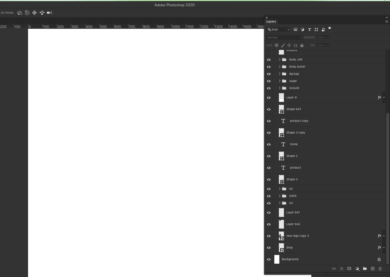
Task: Enable Lock transparent pixels
Action: [276, 45]
